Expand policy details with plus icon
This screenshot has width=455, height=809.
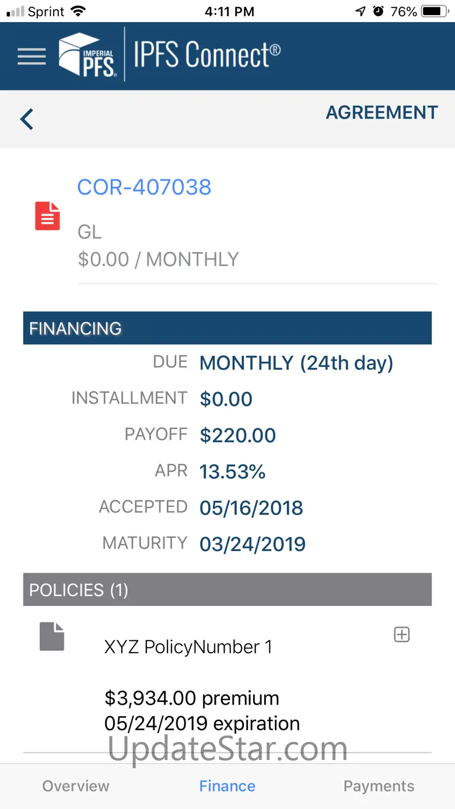402,635
